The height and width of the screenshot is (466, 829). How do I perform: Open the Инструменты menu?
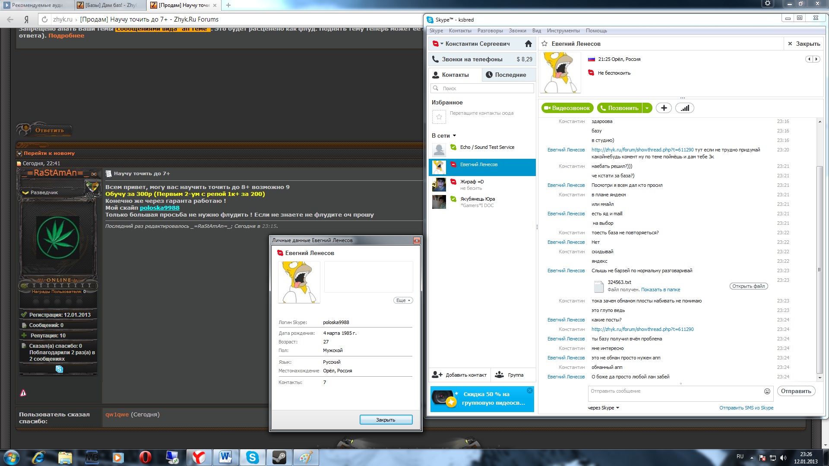click(x=563, y=31)
